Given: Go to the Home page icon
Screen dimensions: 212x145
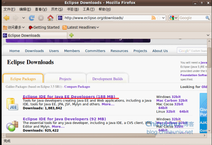Looking at the screenshot, I should (50, 18).
